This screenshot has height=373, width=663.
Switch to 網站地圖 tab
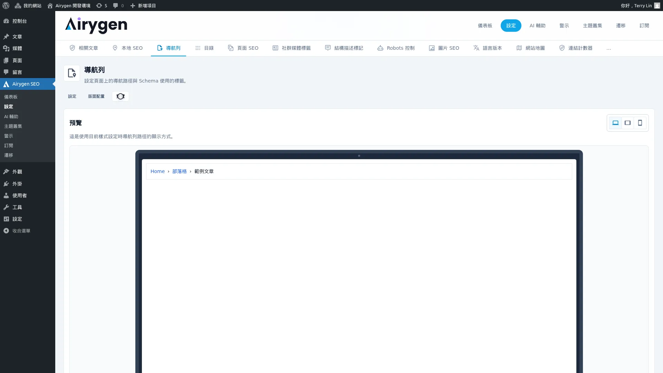coord(530,48)
